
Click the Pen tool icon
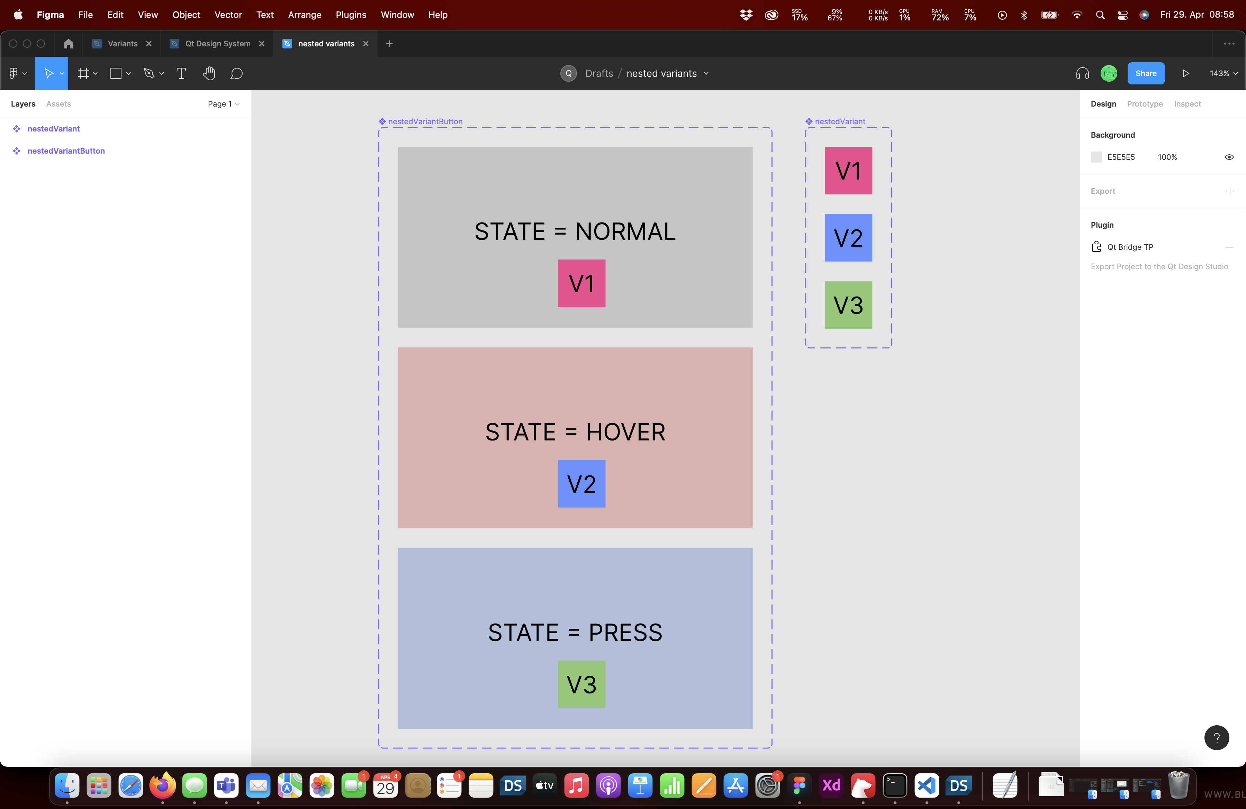[x=149, y=73]
